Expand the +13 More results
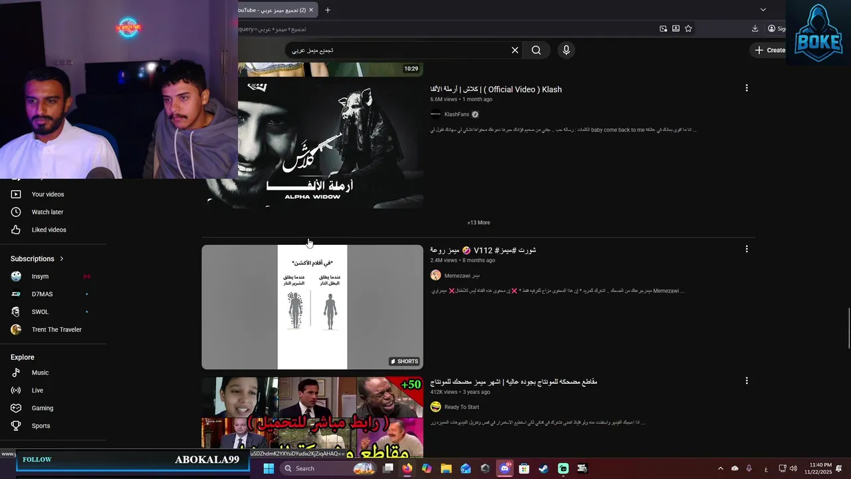This screenshot has height=479, width=851. (x=479, y=223)
